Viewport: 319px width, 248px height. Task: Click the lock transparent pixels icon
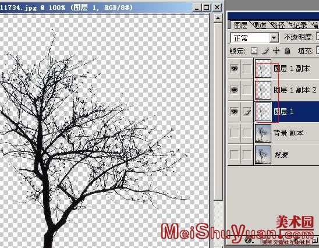coord(254,51)
